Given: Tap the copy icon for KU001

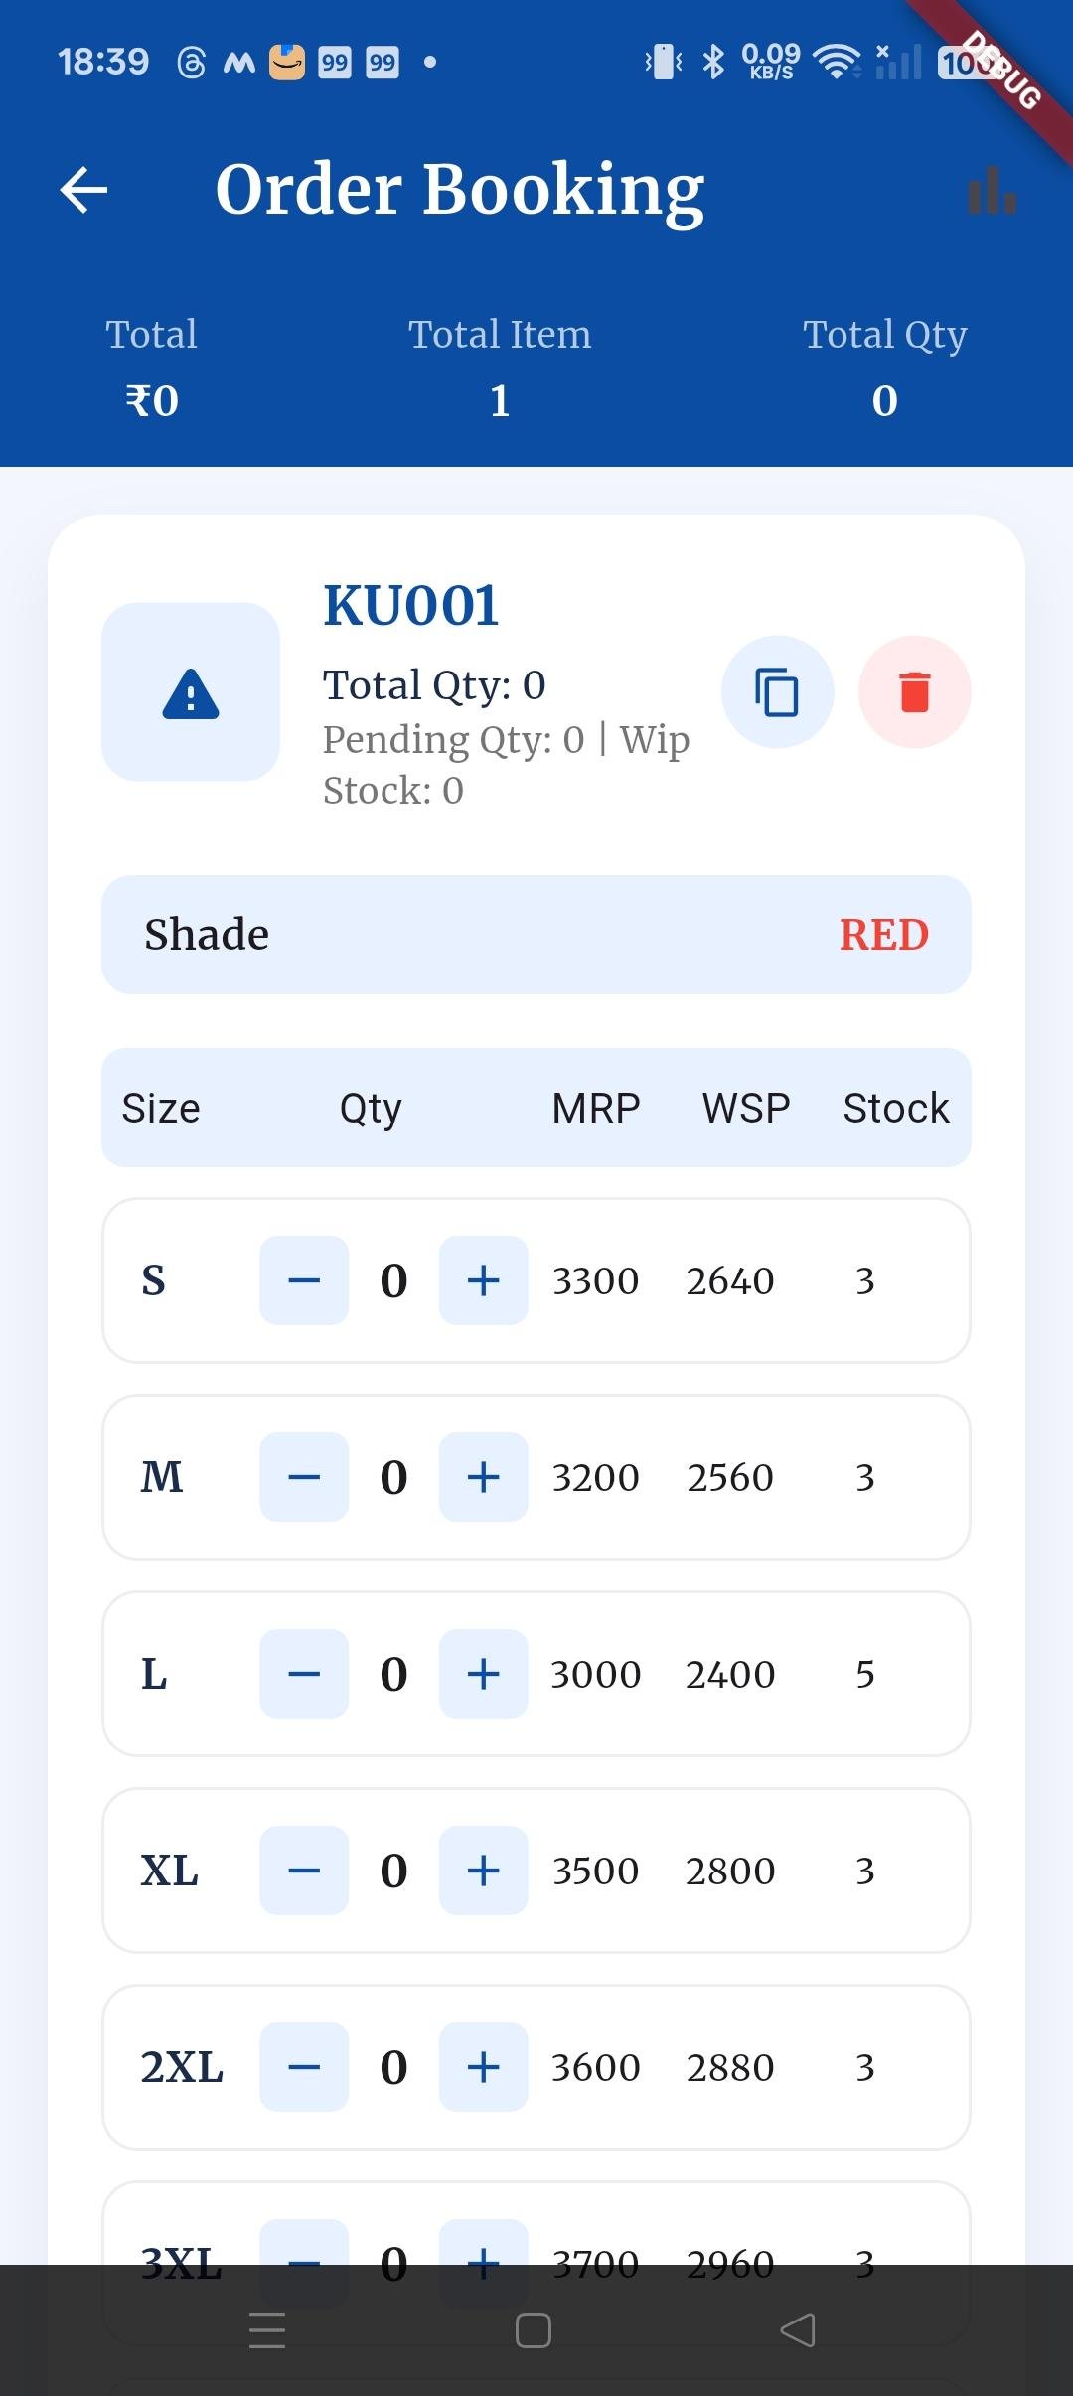Looking at the screenshot, I should click(777, 692).
